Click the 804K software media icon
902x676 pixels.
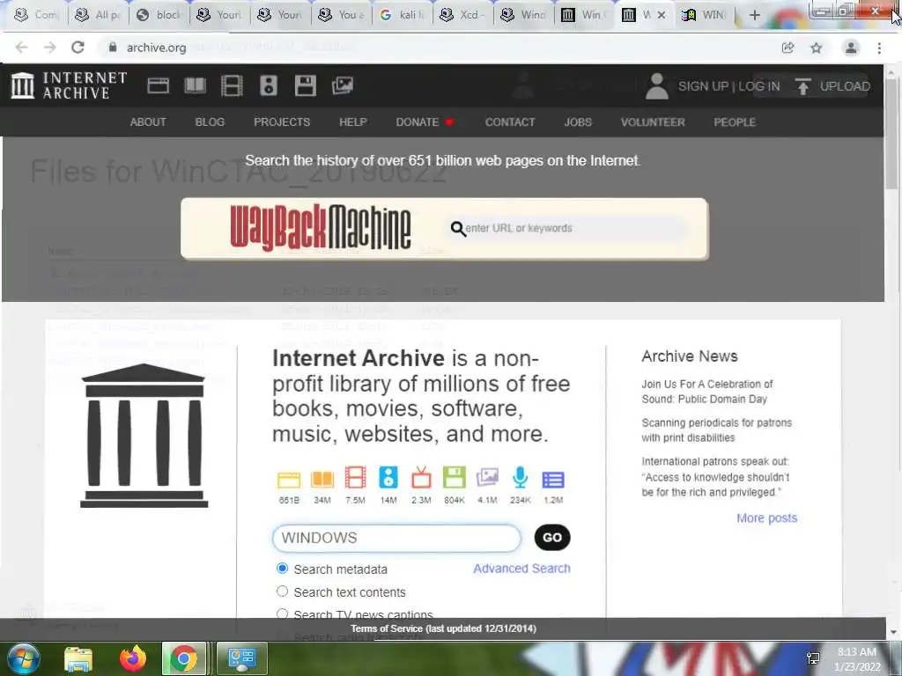[454, 478]
